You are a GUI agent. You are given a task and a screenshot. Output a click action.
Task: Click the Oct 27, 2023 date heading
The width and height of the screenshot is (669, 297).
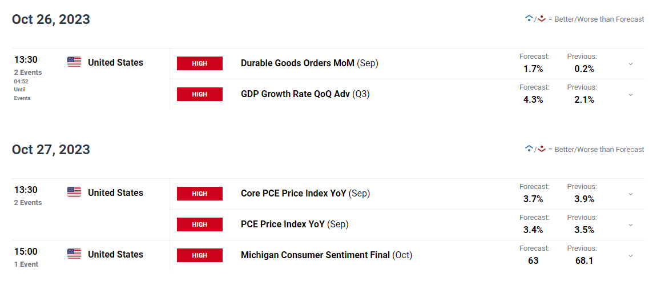[51, 149]
